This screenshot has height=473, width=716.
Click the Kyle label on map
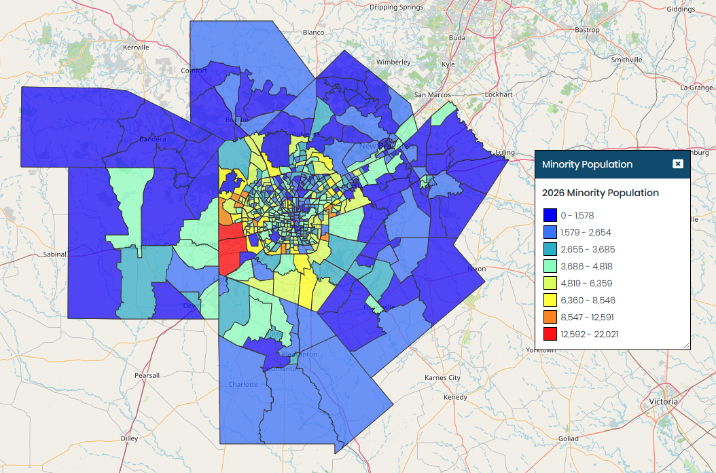[x=448, y=64]
